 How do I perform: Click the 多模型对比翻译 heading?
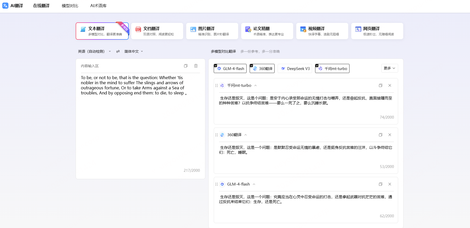223,51
